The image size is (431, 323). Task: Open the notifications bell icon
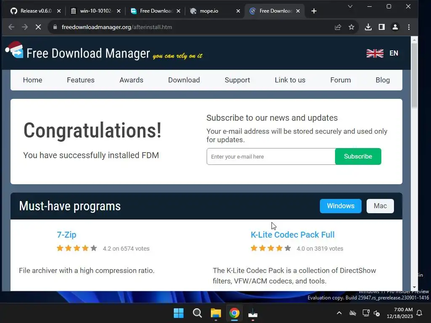pyautogui.click(x=420, y=313)
